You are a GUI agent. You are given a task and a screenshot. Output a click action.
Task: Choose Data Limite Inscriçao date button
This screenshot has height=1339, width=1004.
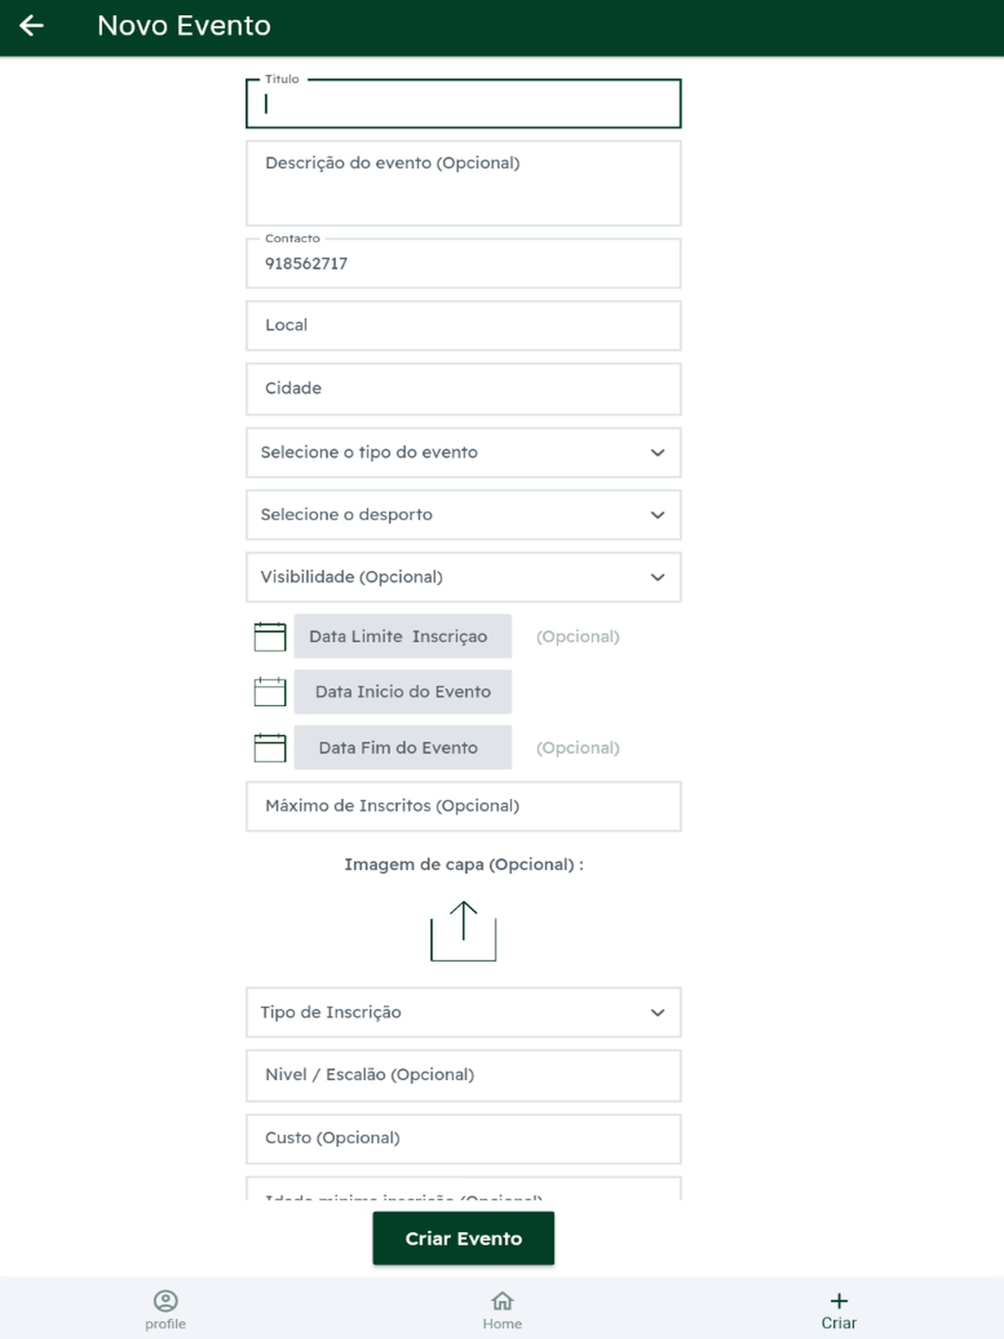click(403, 636)
